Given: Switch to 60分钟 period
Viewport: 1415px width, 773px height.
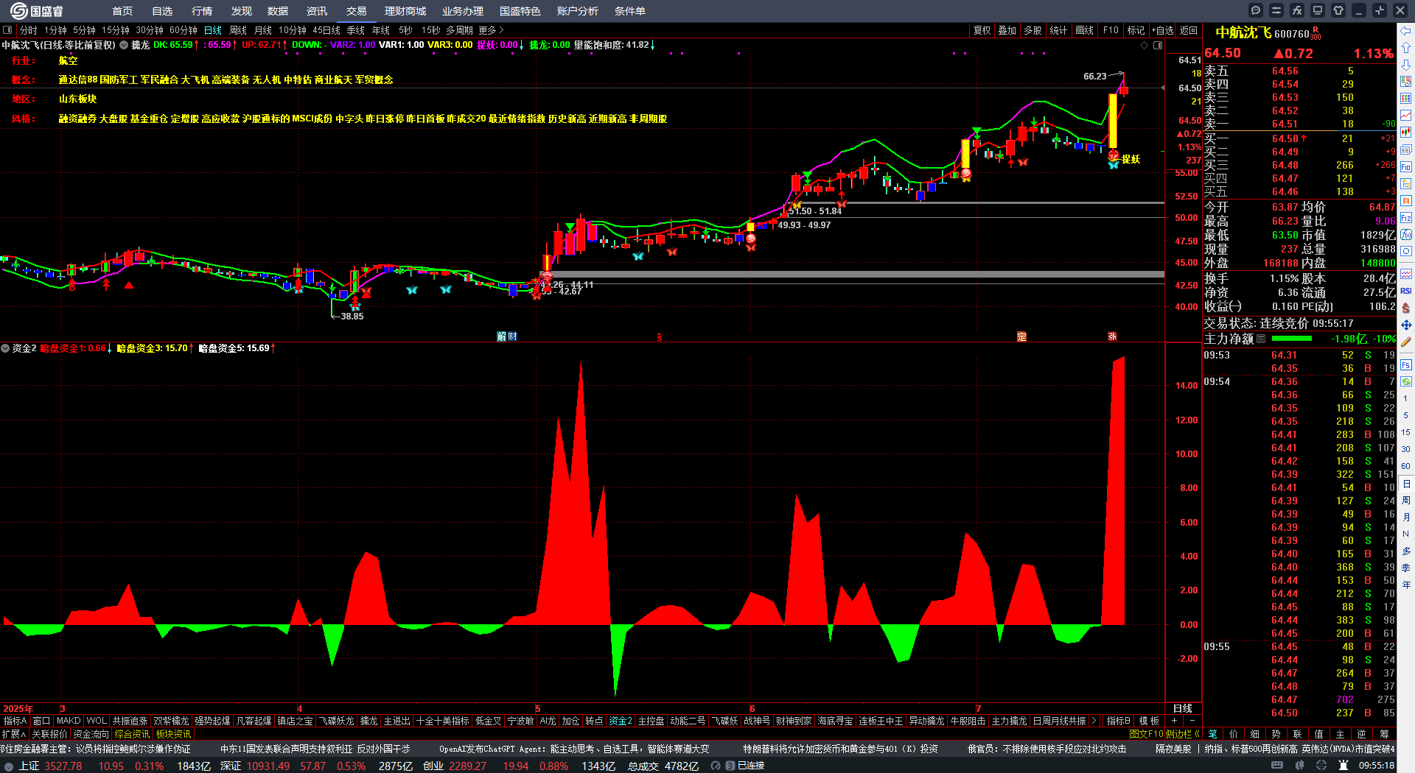Looking at the screenshot, I should point(184,30).
